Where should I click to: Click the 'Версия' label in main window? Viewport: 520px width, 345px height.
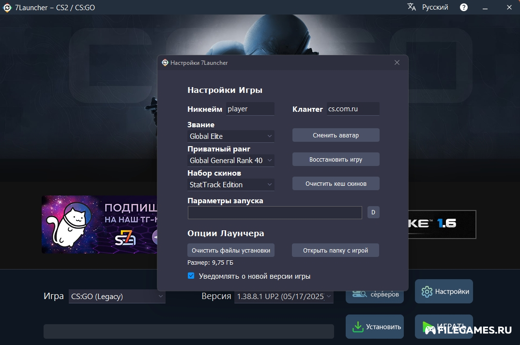pyautogui.click(x=216, y=296)
